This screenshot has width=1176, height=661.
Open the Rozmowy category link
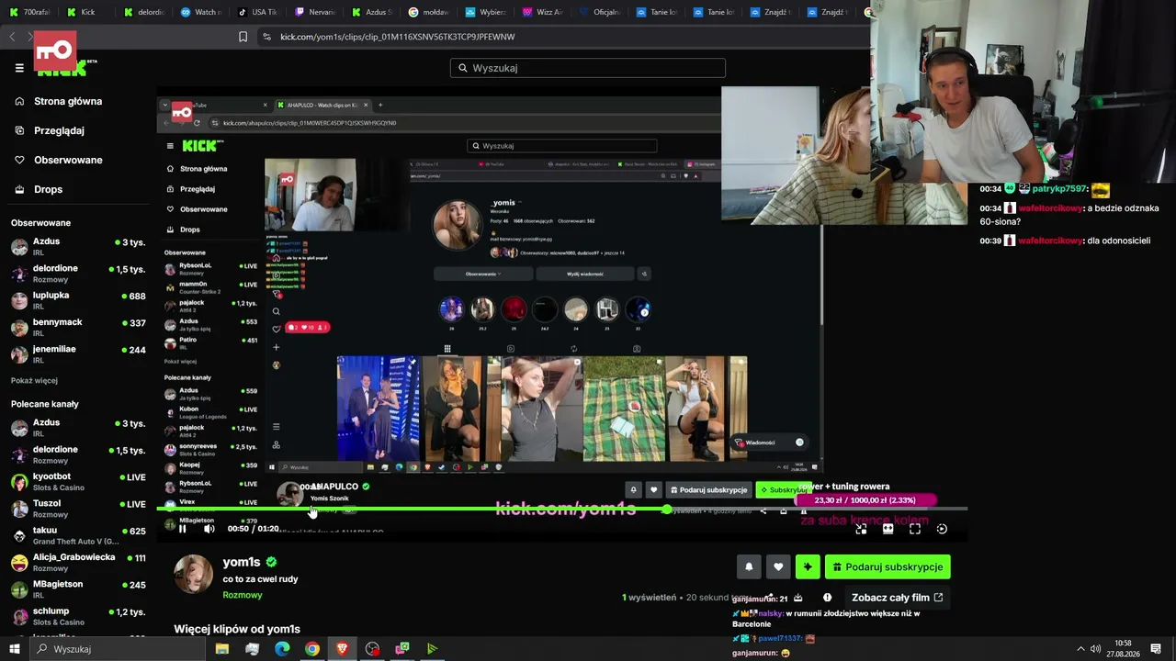tap(243, 595)
